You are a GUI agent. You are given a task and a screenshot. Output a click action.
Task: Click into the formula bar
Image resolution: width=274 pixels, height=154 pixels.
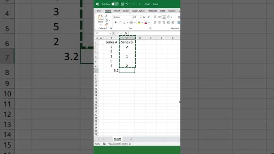coord(154,33)
